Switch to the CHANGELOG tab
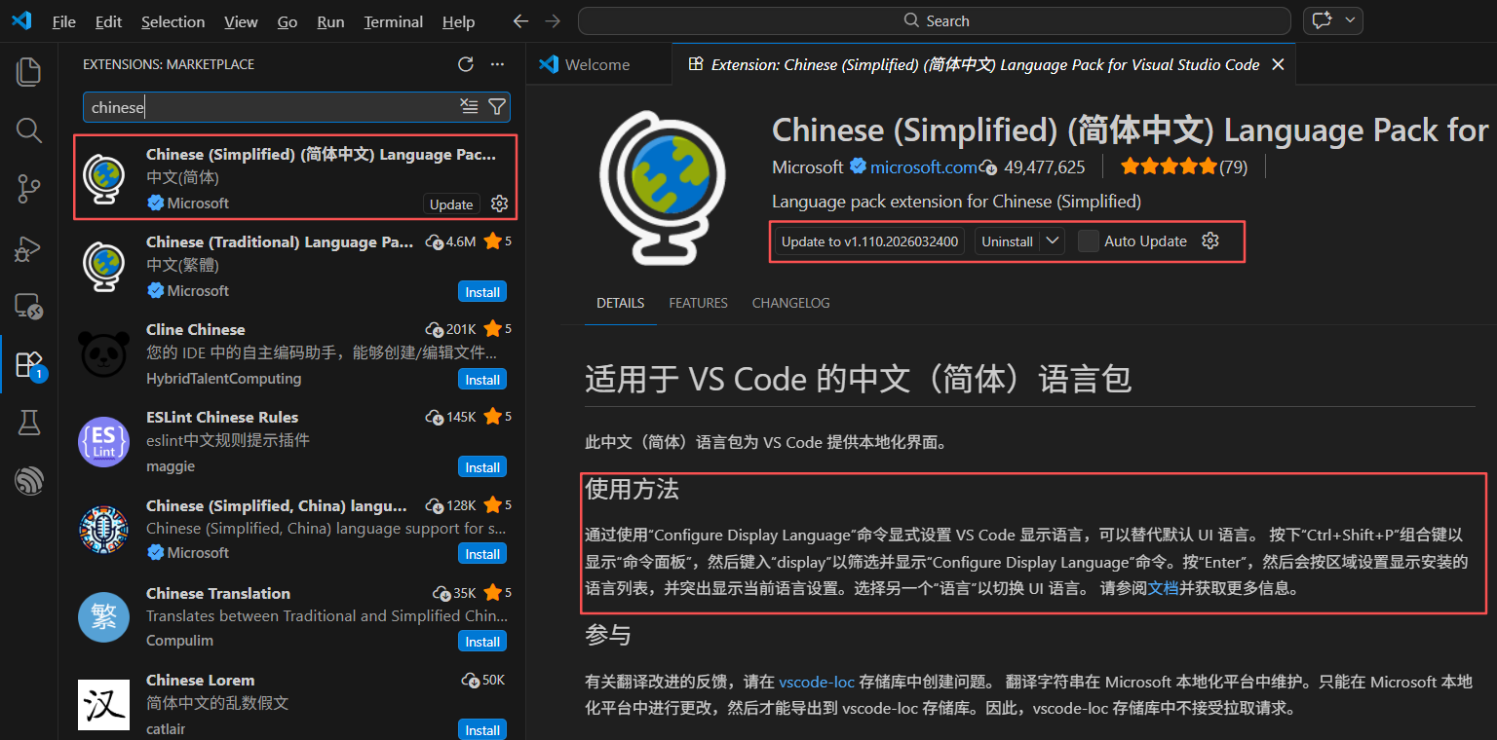1497x740 pixels. [x=791, y=303]
